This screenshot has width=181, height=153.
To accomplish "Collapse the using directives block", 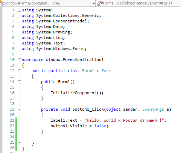I will coord(19,10).
